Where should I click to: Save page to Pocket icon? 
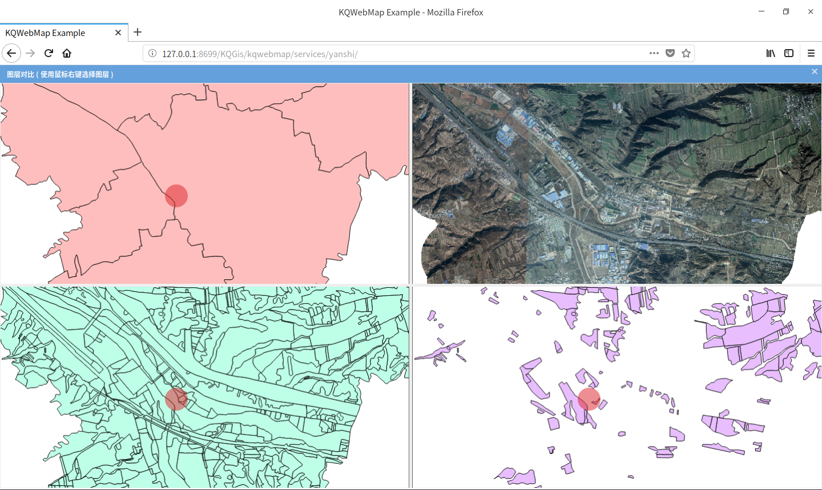pos(670,53)
